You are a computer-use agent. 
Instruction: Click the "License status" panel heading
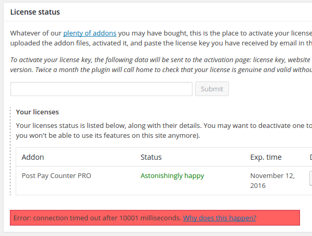pyautogui.click(x=35, y=12)
